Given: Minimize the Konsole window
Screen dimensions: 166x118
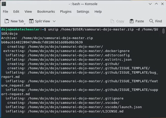Looking at the screenshot, I should pos(150,4).
